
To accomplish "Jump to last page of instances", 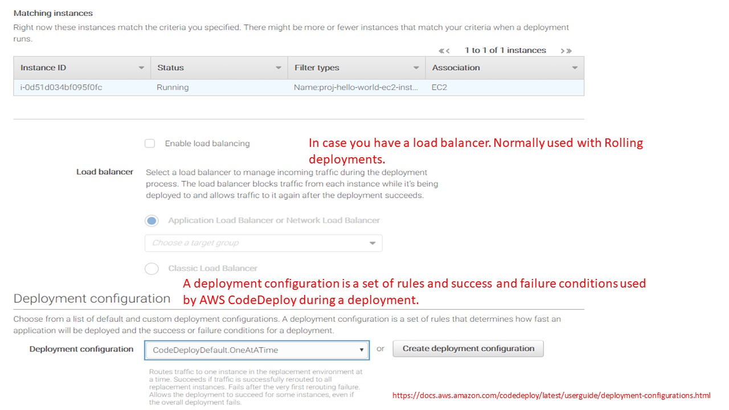I will pos(568,51).
